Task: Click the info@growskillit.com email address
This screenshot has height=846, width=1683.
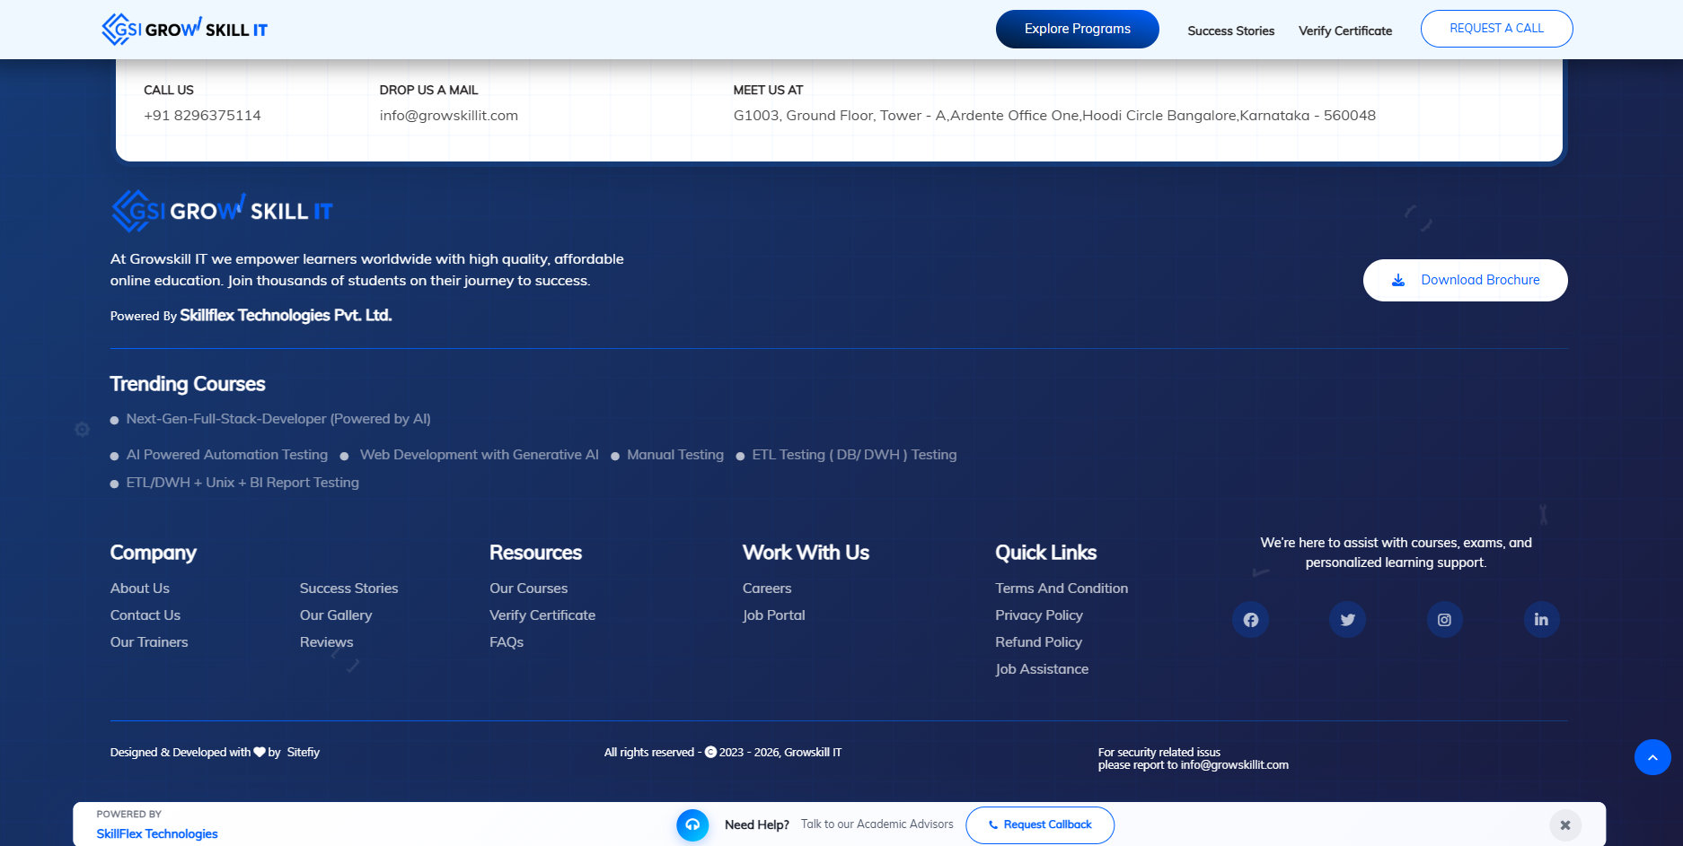Action: [448, 116]
